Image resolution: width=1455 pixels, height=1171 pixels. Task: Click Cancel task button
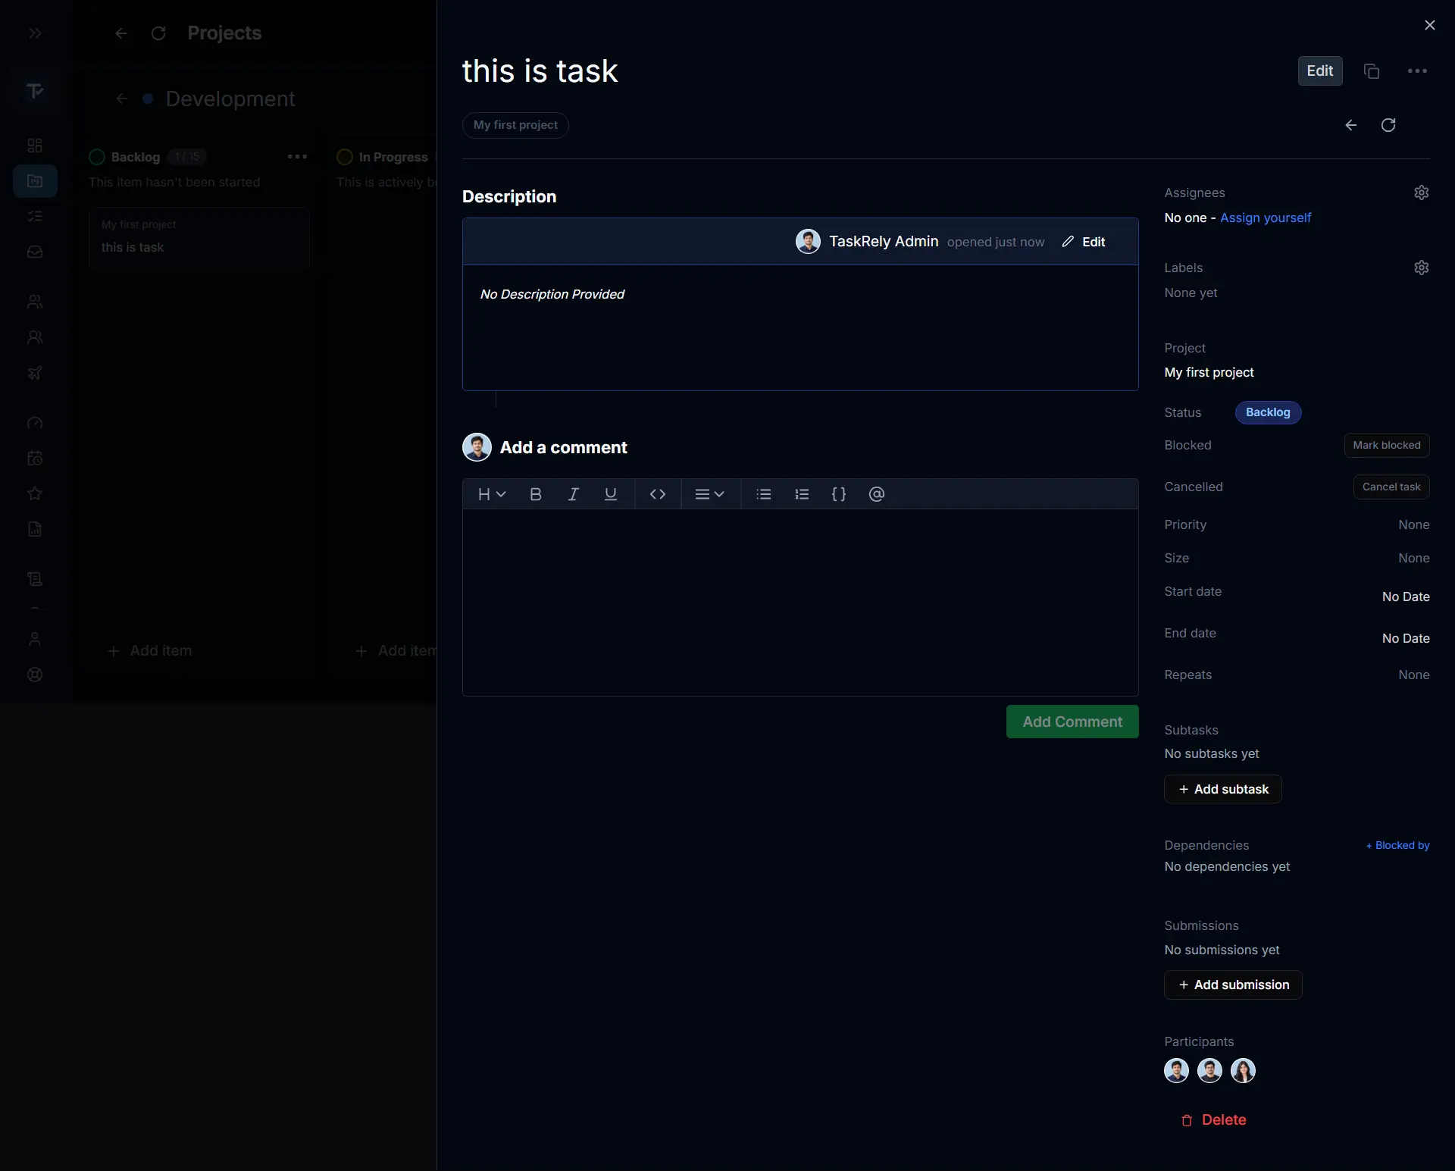tap(1391, 487)
